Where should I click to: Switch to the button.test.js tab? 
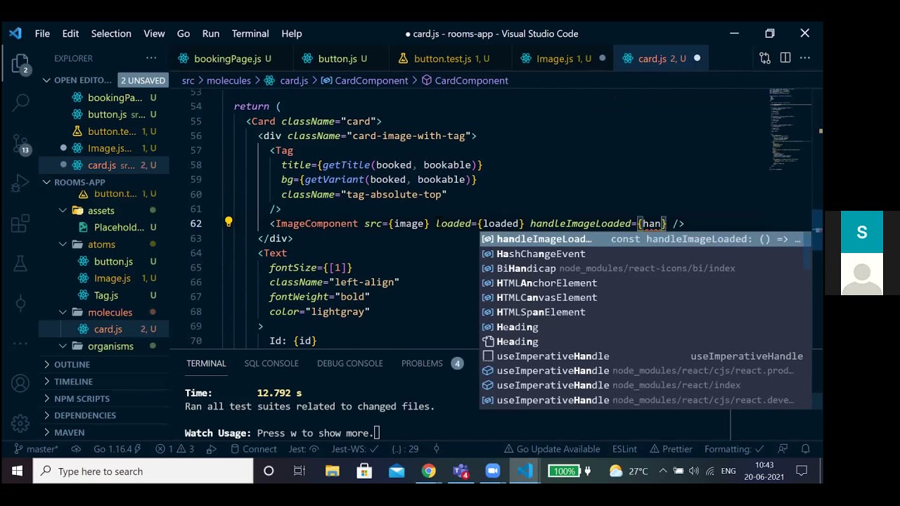pos(442,58)
